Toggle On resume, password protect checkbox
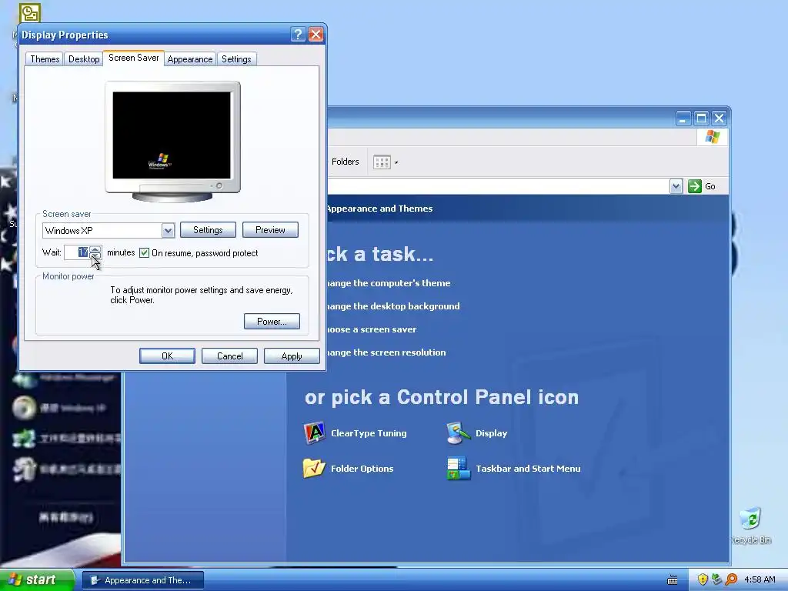The image size is (788, 591). click(x=144, y=252)
